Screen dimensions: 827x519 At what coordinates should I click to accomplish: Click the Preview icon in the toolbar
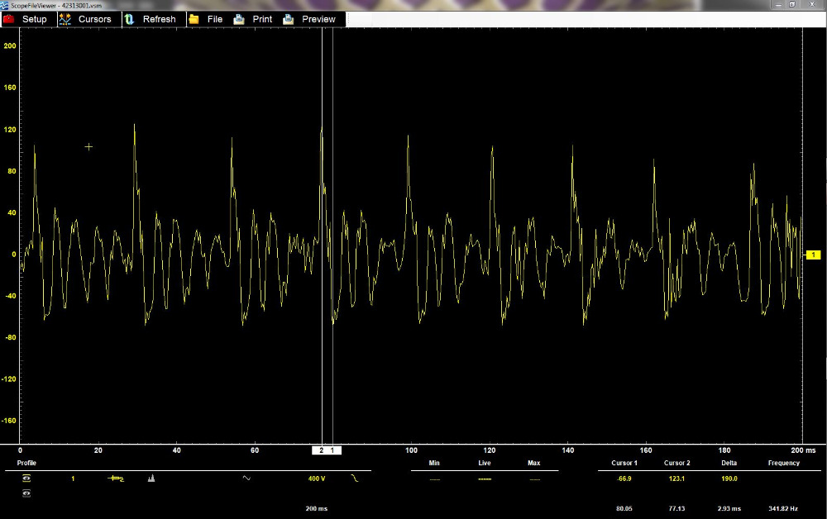[289, 19]
